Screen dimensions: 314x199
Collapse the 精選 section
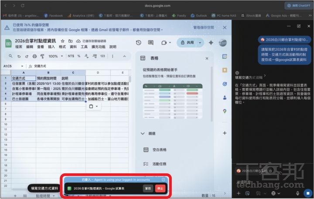143,133
